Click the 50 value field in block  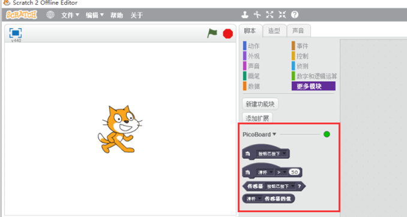point(294,172)
